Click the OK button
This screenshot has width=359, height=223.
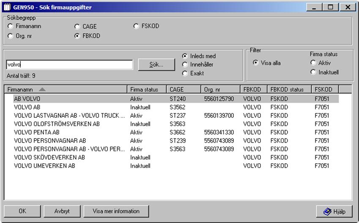click(x=22, y=211)
